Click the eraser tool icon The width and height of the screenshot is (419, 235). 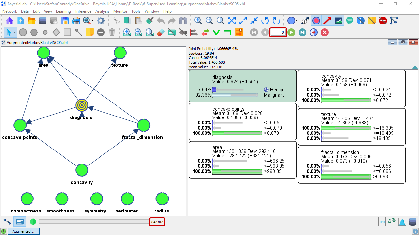tap(160, 32)
